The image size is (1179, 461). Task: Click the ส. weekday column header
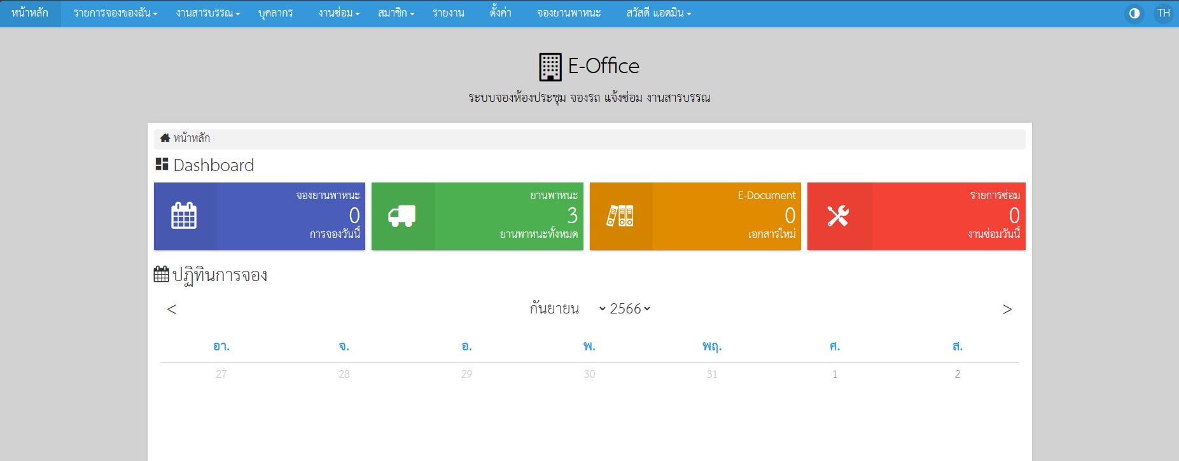coord(958,347)
